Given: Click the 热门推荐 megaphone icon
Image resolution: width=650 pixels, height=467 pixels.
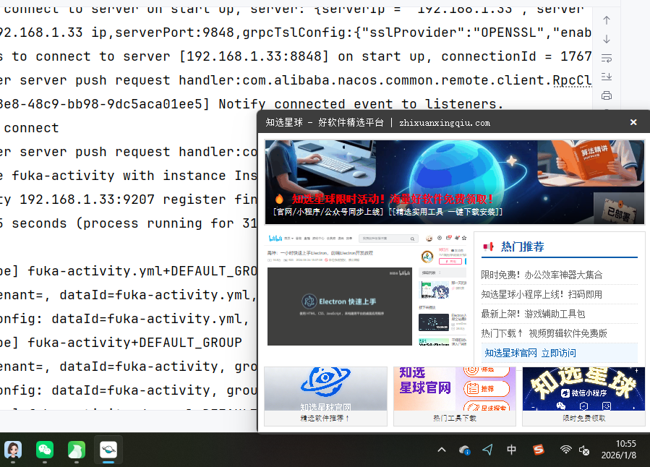Looking at the screenshot, I should click(x=488, y=247).
